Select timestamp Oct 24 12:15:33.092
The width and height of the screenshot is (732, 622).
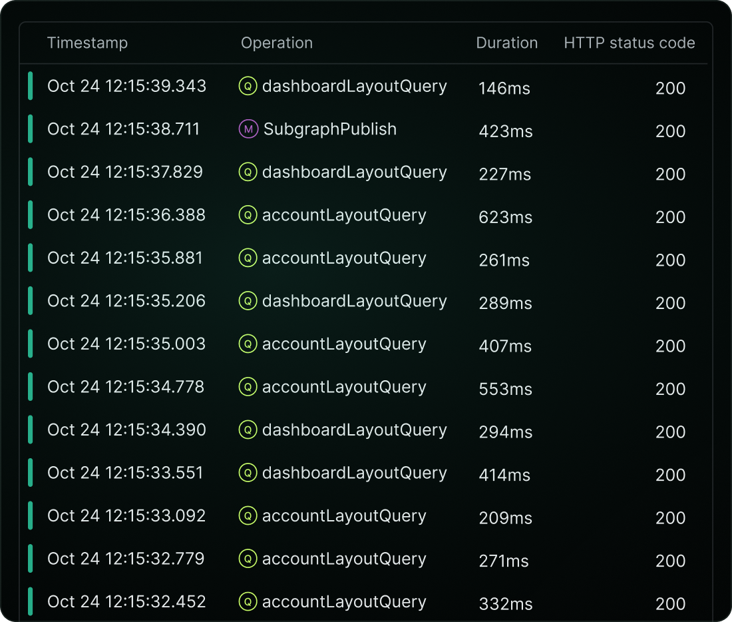126,516
